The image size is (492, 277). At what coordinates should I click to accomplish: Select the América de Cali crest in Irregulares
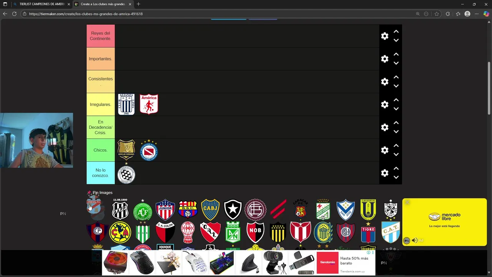click(149, 104)
